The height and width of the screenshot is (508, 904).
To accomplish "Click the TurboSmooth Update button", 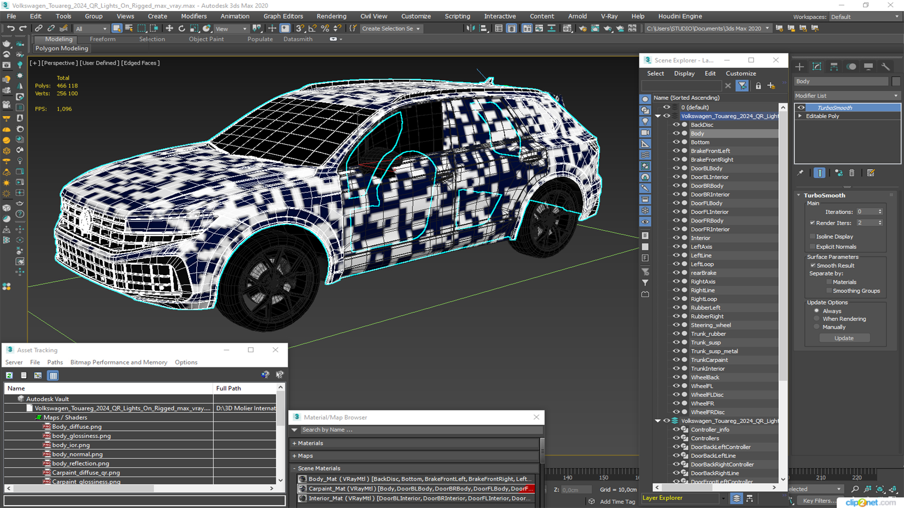I will coord(844,338).
